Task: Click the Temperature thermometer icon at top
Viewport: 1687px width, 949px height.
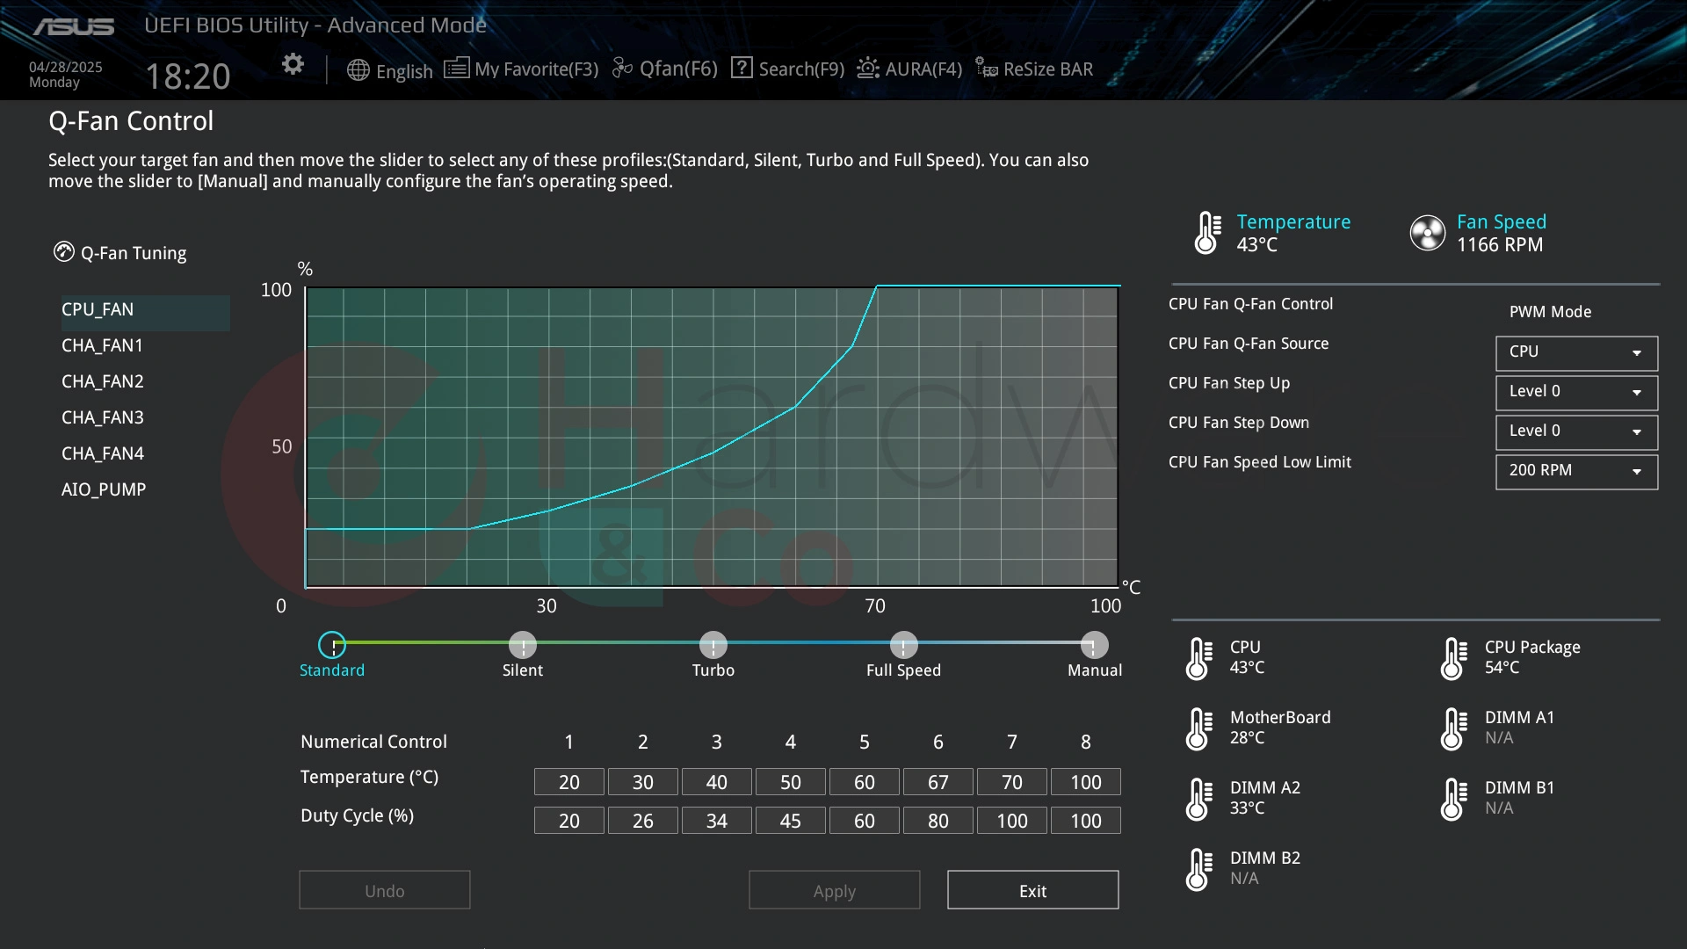Action: pos(1208,233)
